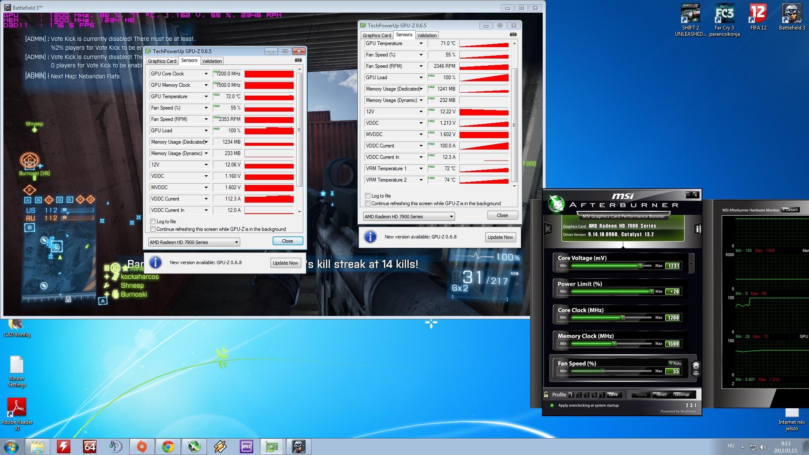This screenshot has width=809, height=455.
Task: Click MSI Afterburner icon in taskbar
Action: point(194,447)
